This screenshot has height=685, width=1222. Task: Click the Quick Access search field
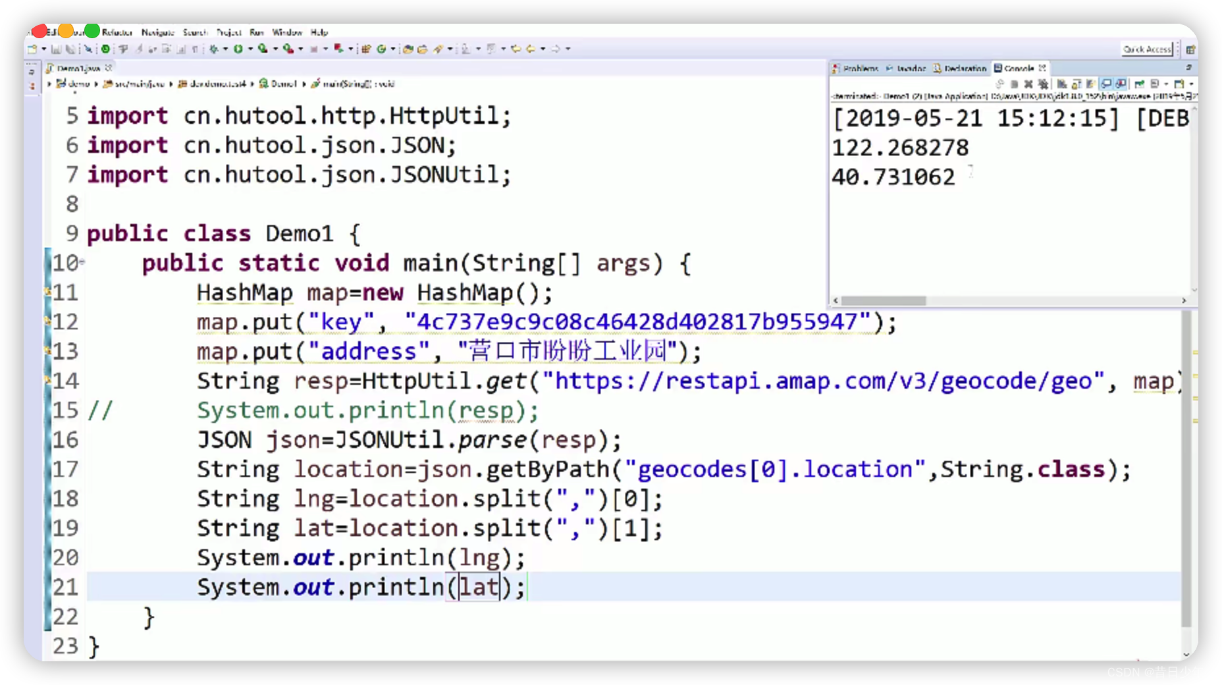[x=1147, y=49]
